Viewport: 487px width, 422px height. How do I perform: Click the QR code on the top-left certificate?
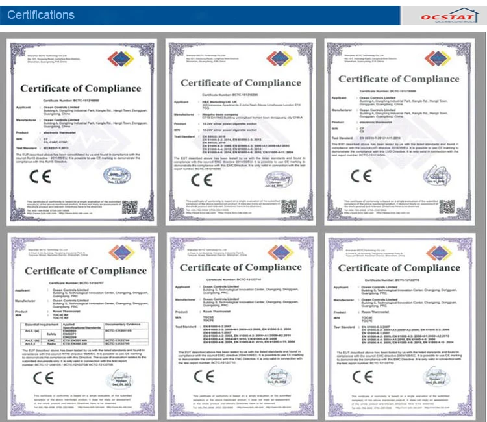pyautogui.click(x=130, y=207)
